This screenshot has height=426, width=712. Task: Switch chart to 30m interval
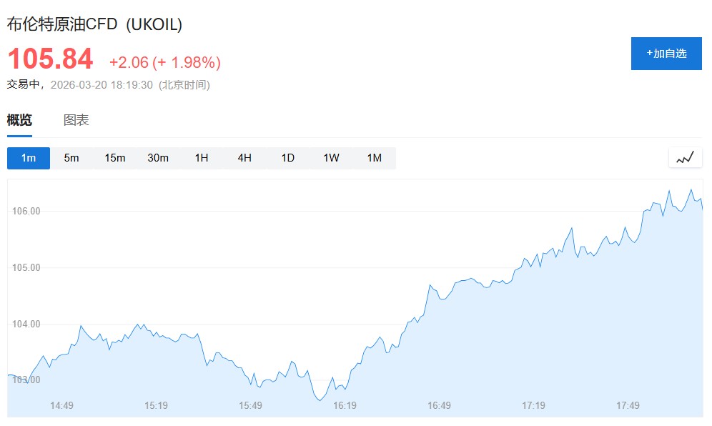coord(158,158)
